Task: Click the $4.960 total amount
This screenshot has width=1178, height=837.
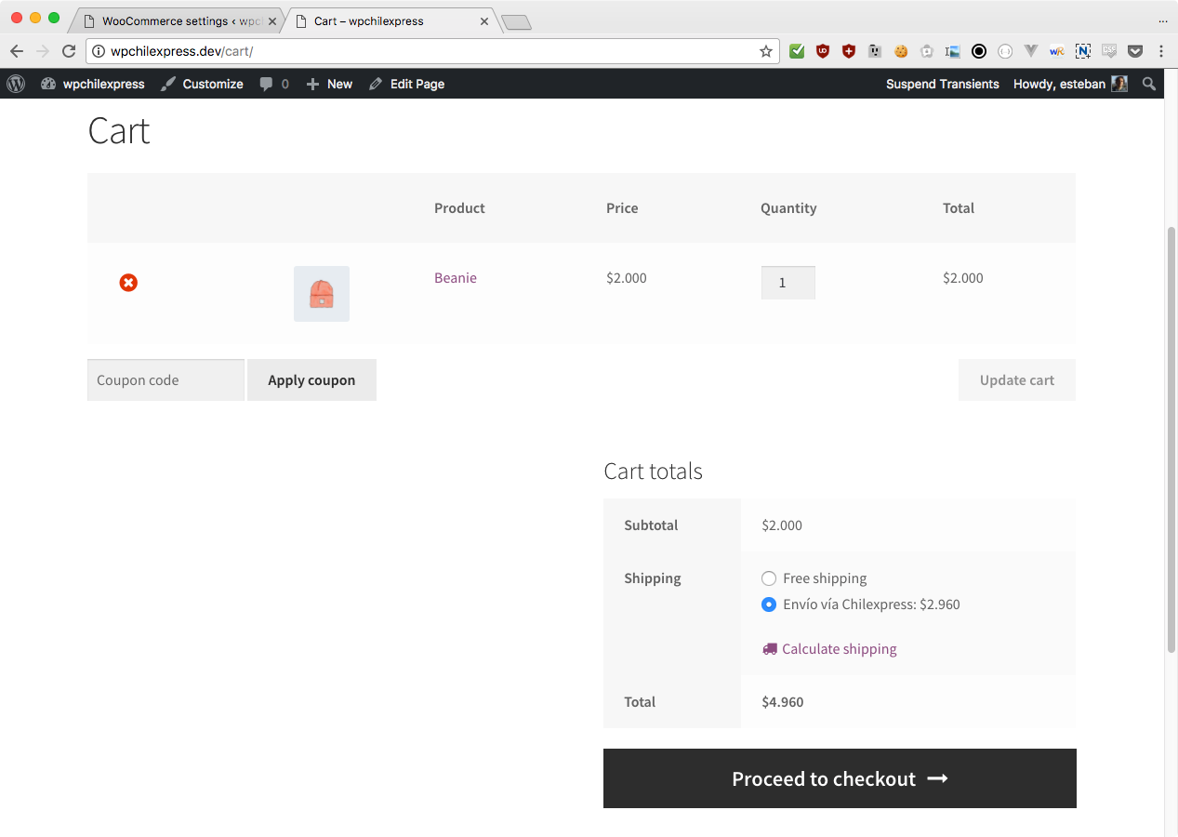Action: (783, 702)
